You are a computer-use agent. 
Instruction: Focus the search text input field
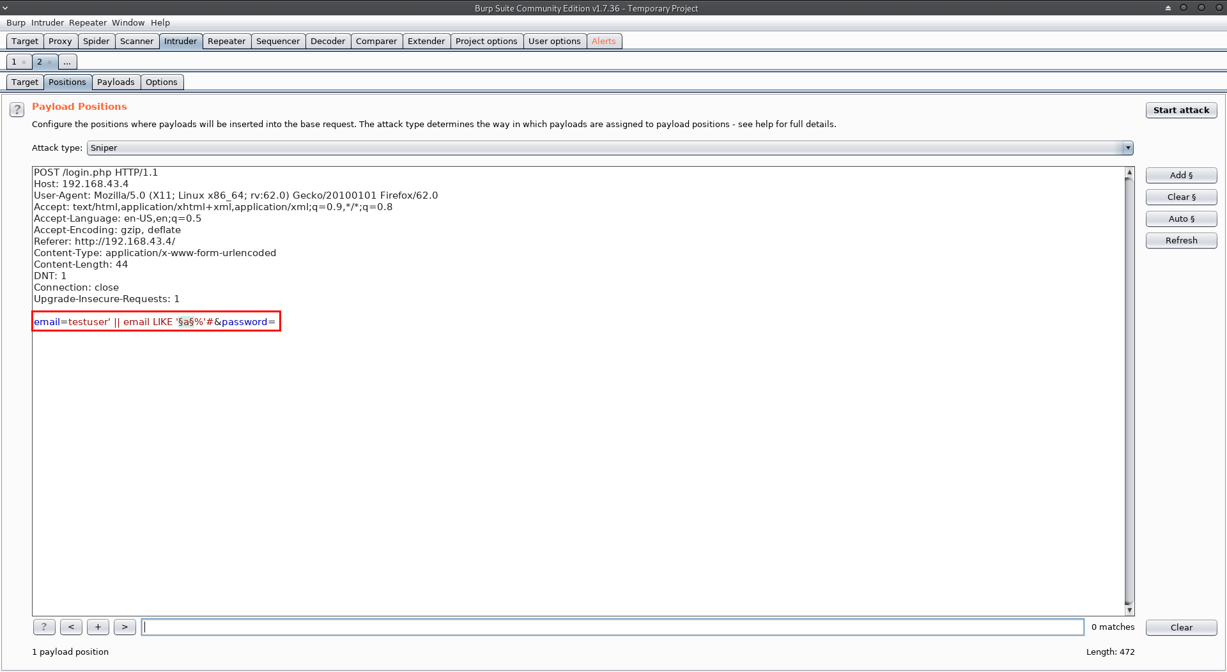(612, 627)
